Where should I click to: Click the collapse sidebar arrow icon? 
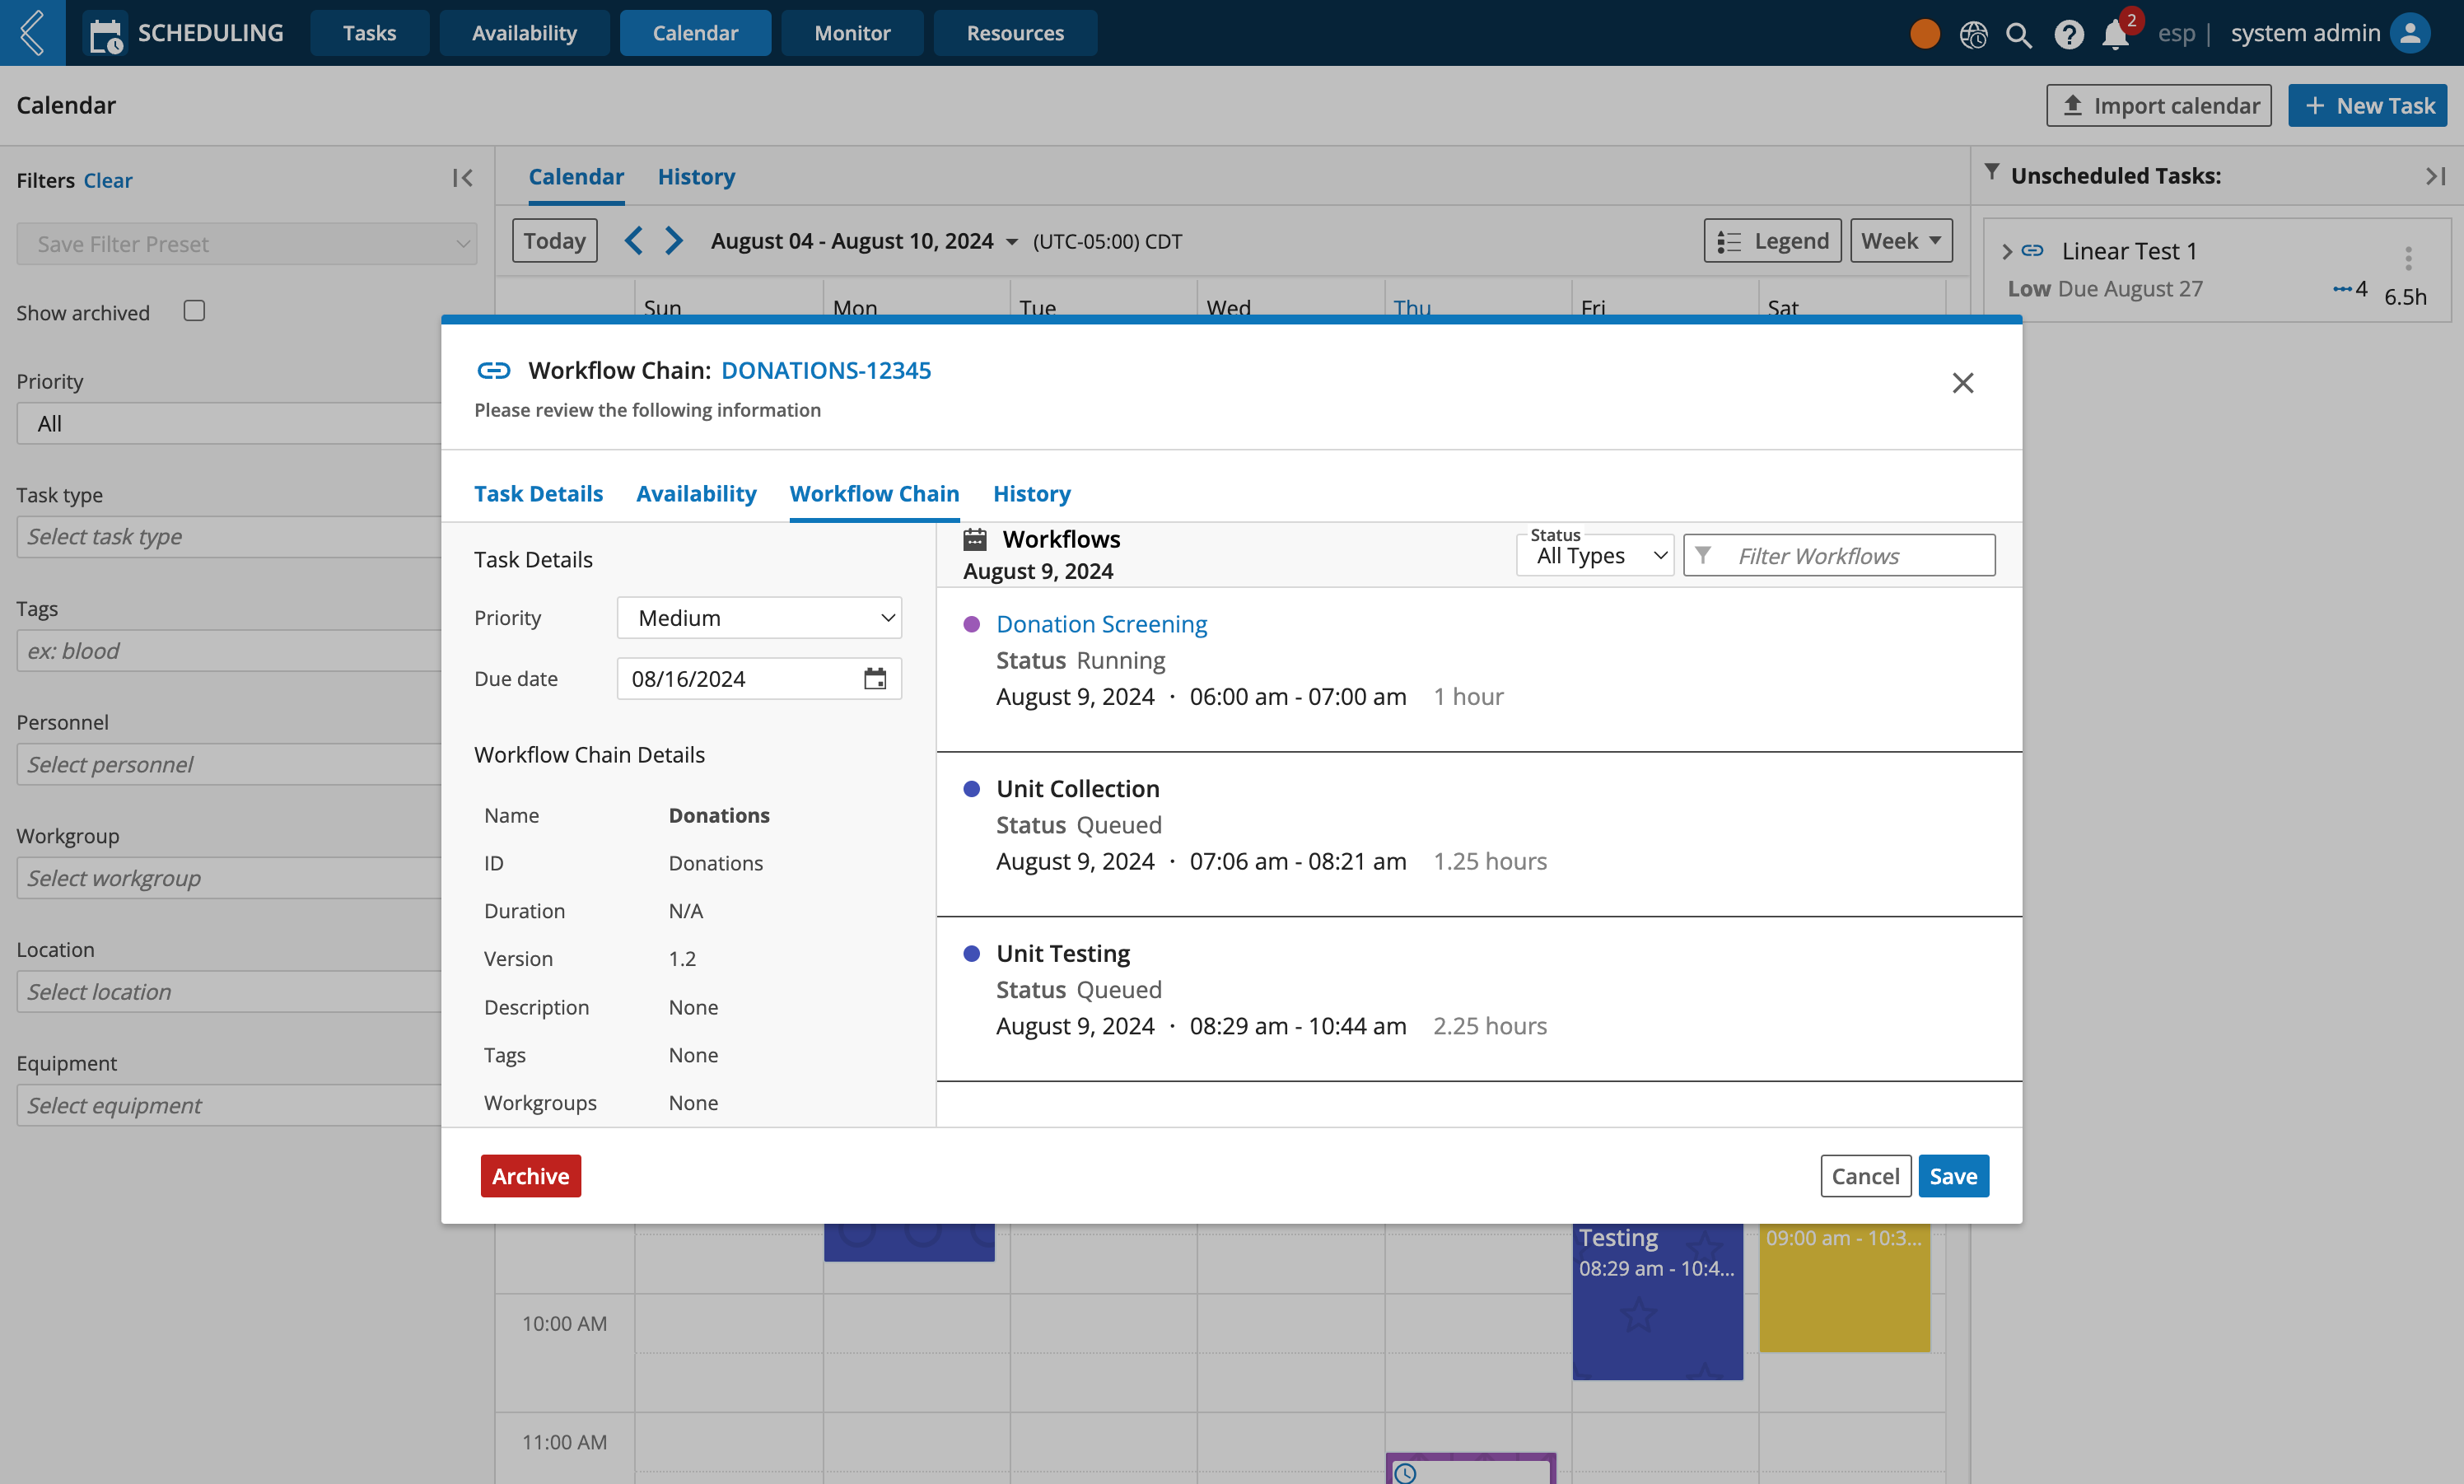(464, 178)
